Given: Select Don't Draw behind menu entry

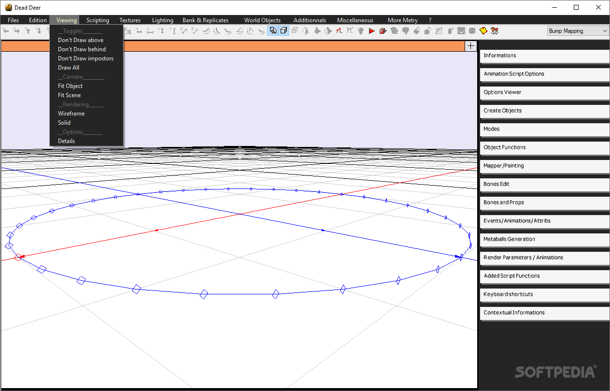Looking at the screenshot, I should click(x=82, y=49).
